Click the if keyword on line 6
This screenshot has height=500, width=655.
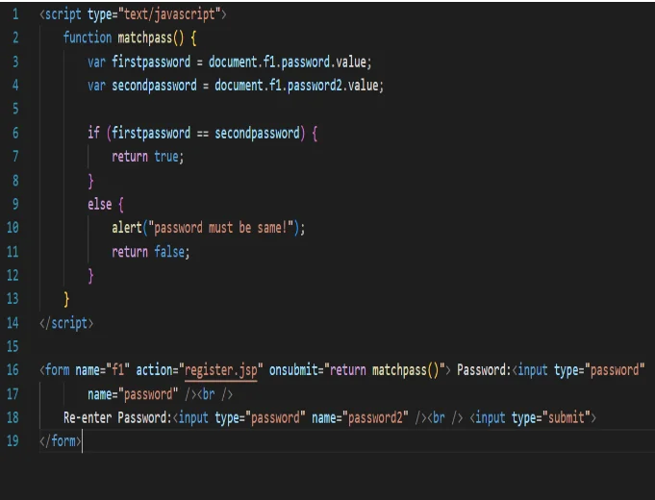coord(93,134)
